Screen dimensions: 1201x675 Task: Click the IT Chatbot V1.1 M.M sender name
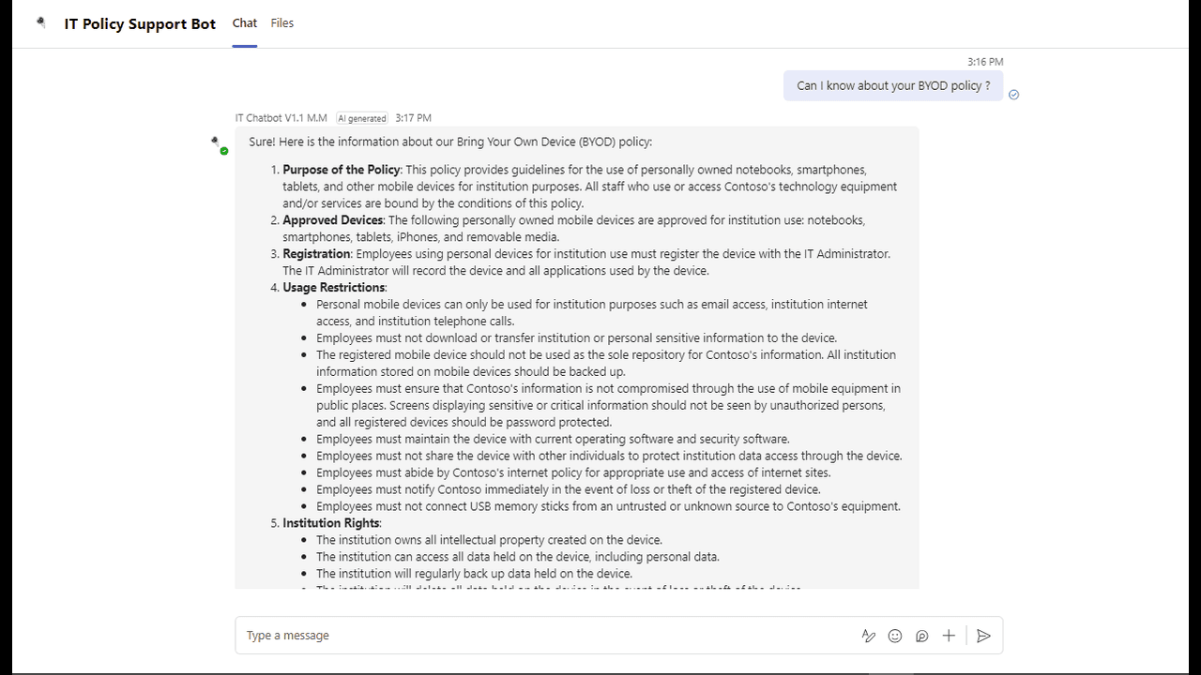click(281, 118)
